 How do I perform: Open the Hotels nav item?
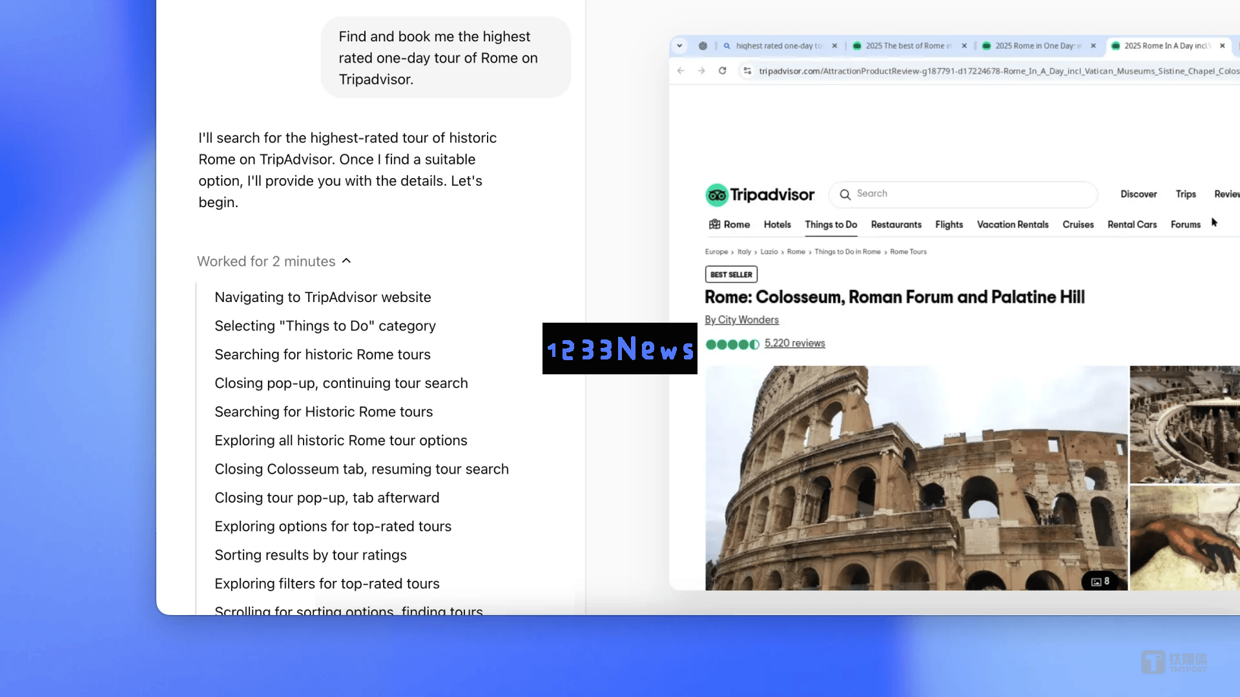pyautogui.click(x=777, y=225)
